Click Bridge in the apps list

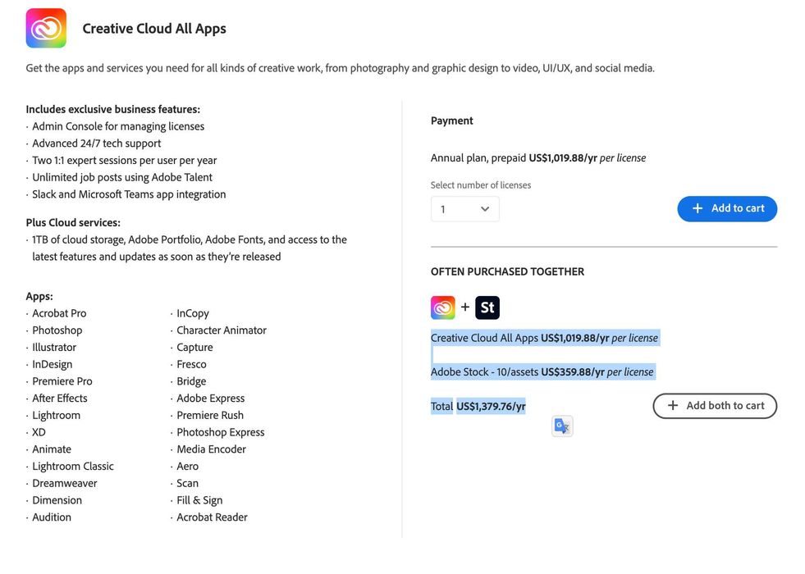[x=191, y=381]
